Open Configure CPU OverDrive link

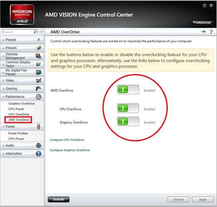[67, 140]
